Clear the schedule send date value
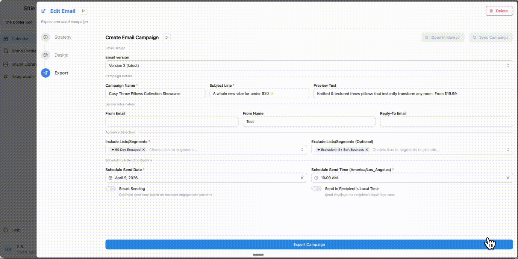 302,178
